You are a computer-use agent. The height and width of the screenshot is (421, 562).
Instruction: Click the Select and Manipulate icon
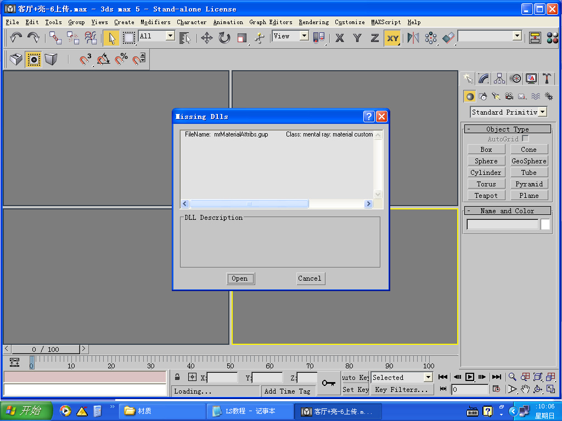(x=260, y=38)
